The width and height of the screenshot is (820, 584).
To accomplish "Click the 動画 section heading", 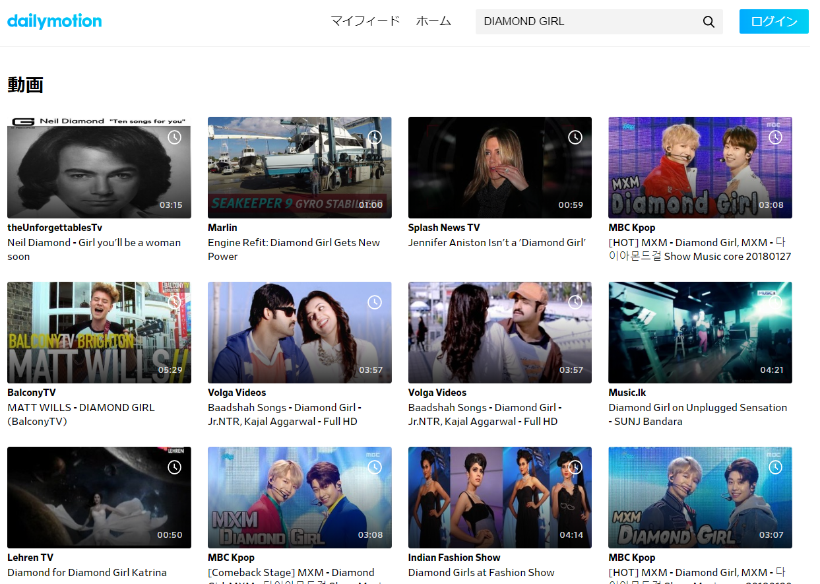I will coord(25,84).
